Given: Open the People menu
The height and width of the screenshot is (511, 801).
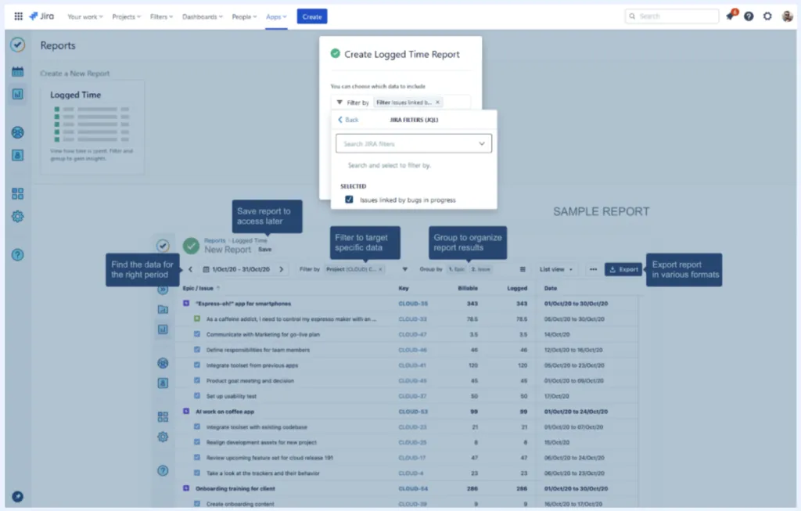Looking at the screenshot, I should tap(244, 17).
